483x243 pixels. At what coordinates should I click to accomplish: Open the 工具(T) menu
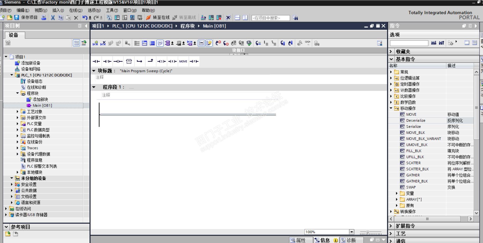coord(112,10)
